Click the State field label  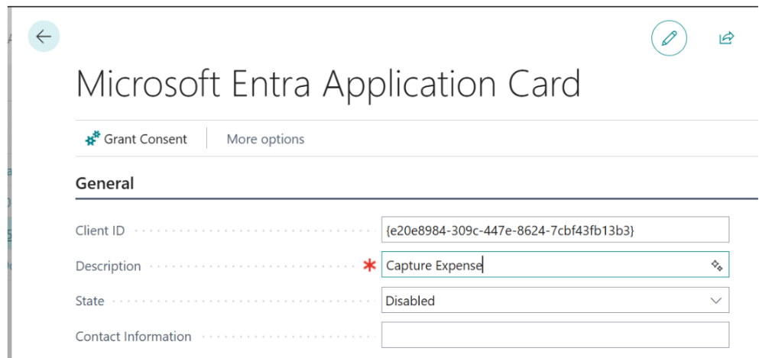[x=89, y=301]
